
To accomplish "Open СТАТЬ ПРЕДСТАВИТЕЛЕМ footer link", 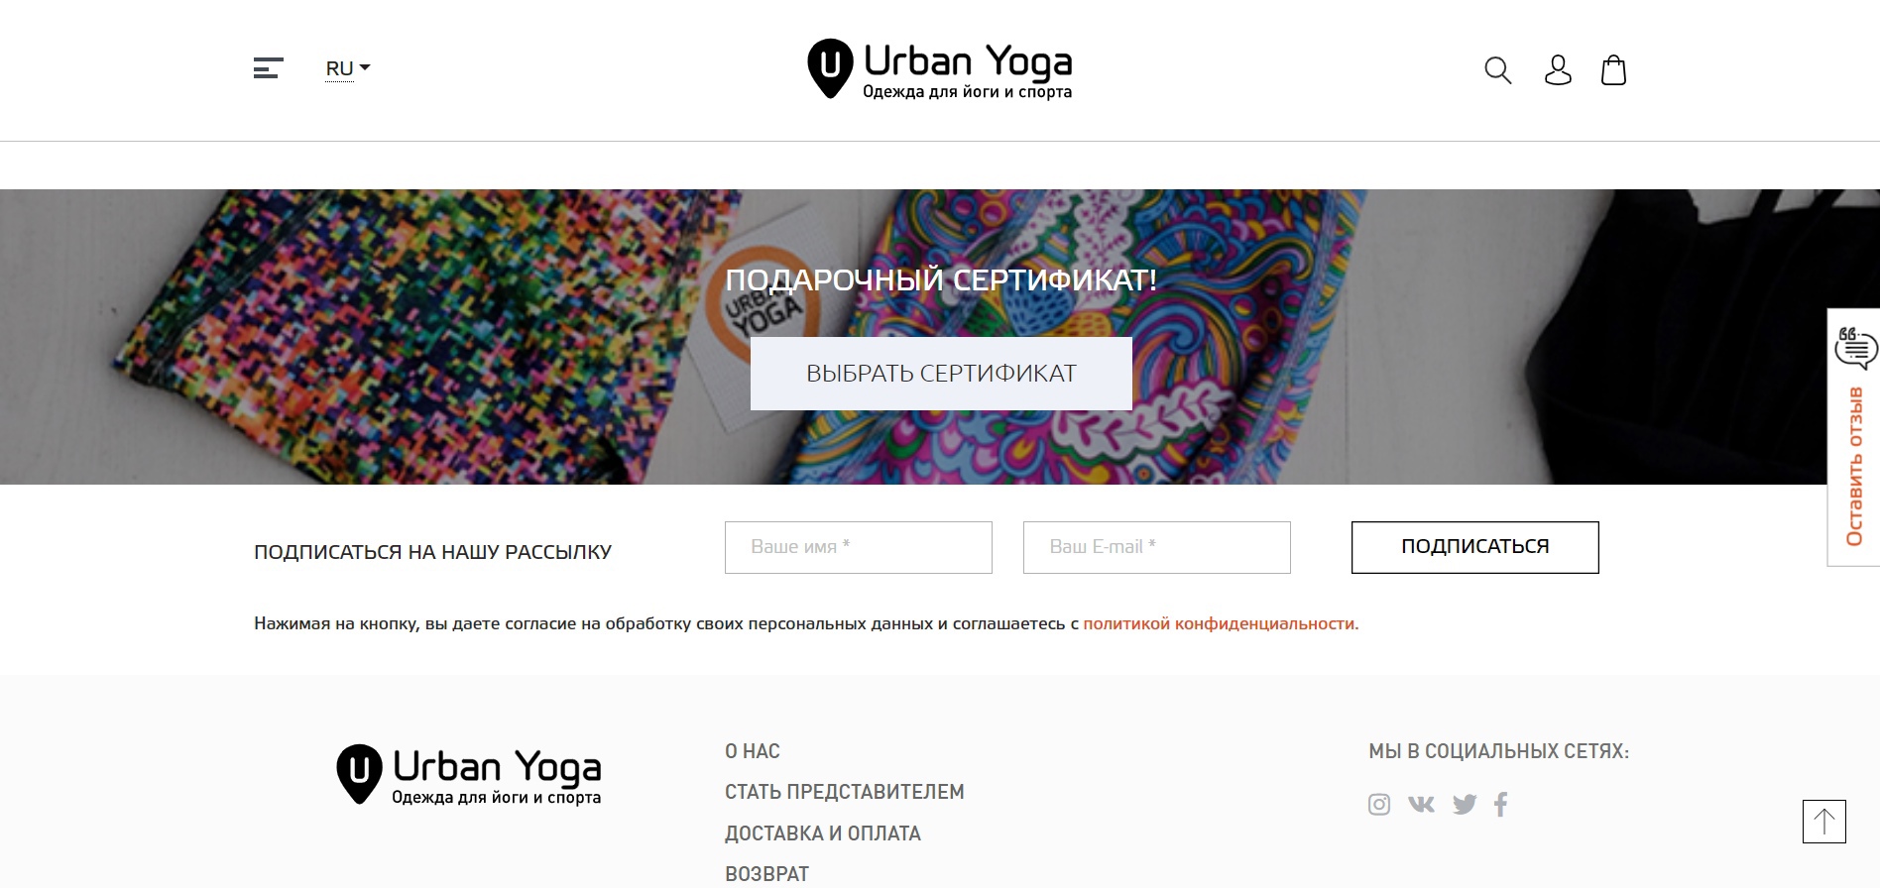I will point(845,792).
